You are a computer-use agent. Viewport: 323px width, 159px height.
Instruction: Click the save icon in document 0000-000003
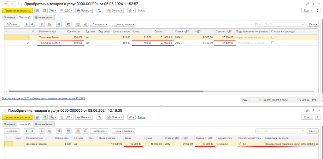[x=37, y=117]
